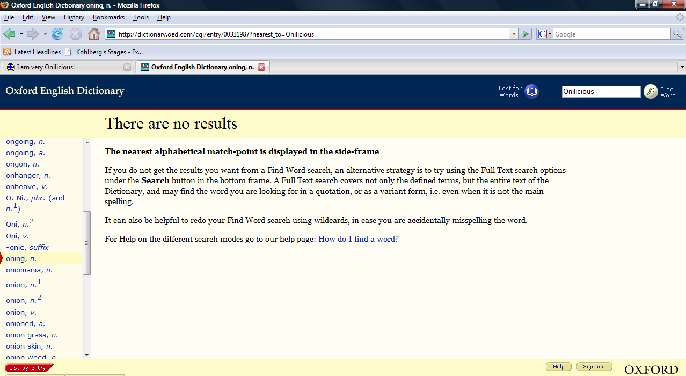Image resolution: width=686 pixels, height=376 pixels.
Task: Close the 'I am very Onilicious!' tab
Action: pyautogui.click(x=127, y=67)
